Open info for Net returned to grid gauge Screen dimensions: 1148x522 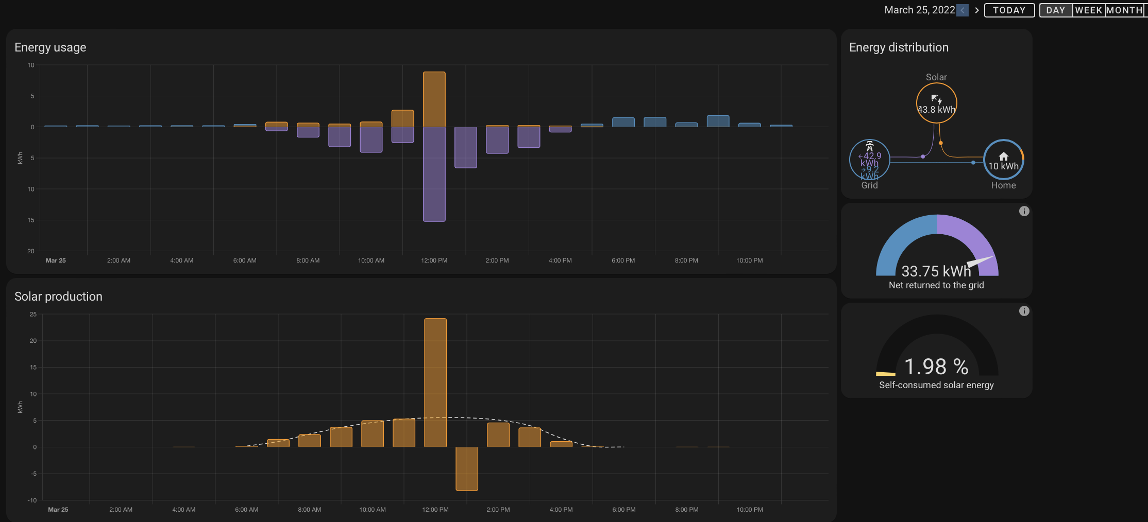[1024, 211]
